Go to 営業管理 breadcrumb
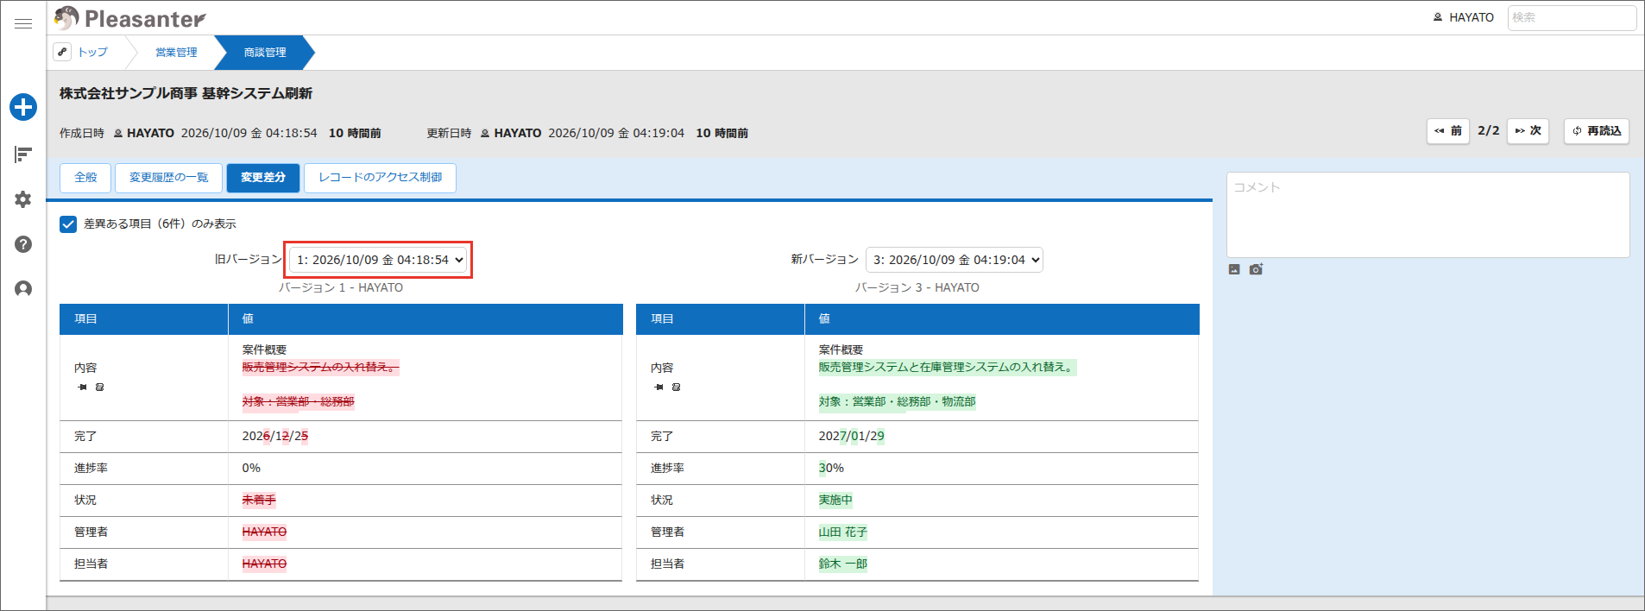1645x611 pixels. 176,53
